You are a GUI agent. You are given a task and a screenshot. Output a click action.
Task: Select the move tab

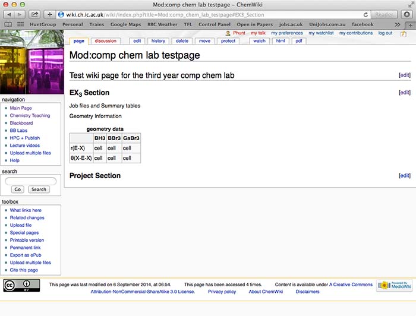click(x=204, y=41)
